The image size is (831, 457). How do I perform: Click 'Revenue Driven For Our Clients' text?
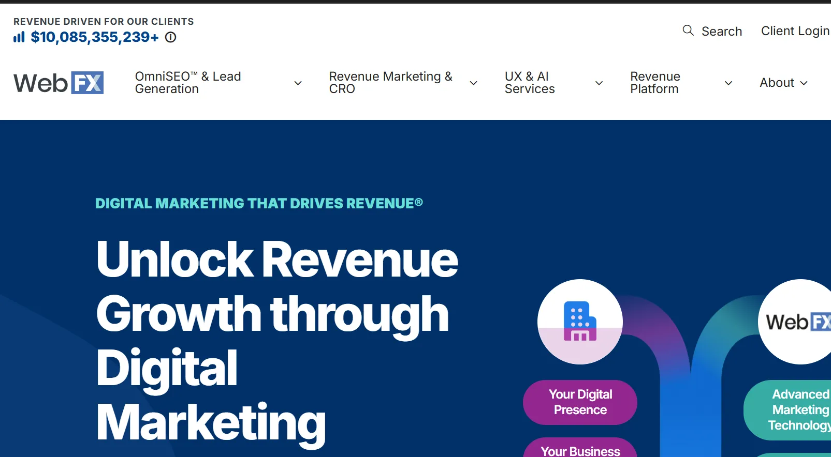tap(104, 22)
